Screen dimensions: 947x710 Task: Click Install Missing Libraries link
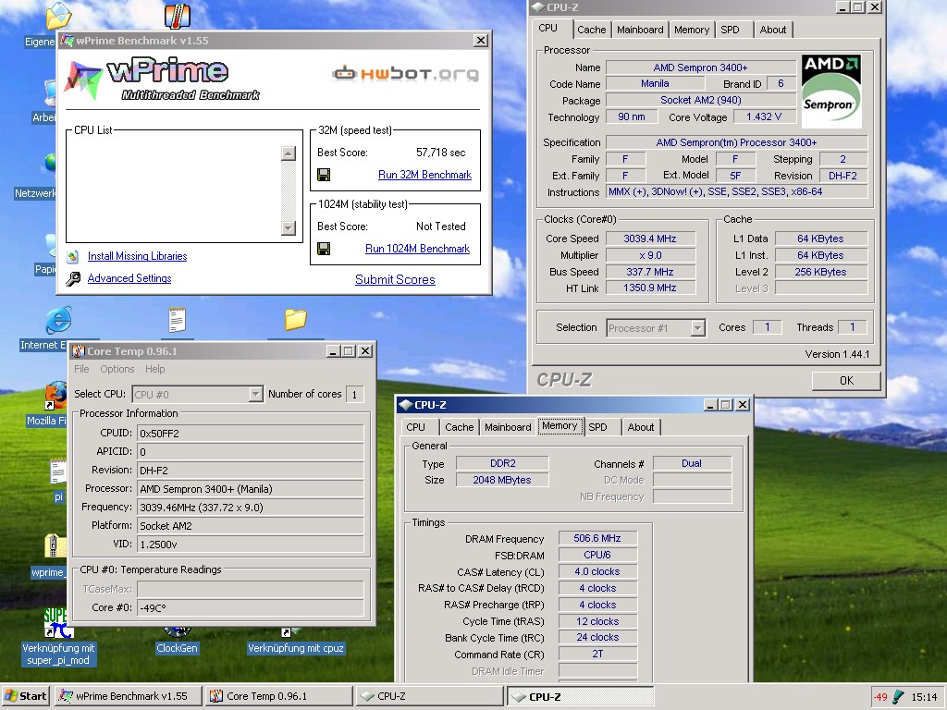tap(137, 256)
